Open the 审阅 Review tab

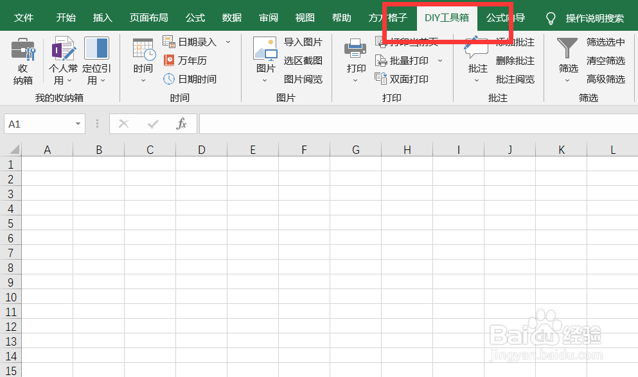point(268,18)
